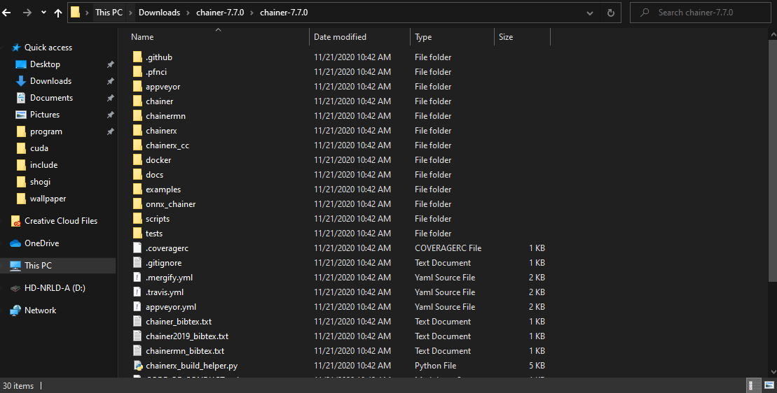Image resolution: width=777 pixels, height=393 pixels.
Task: Open shogi folder in sidebar
Action: point(40,182)
